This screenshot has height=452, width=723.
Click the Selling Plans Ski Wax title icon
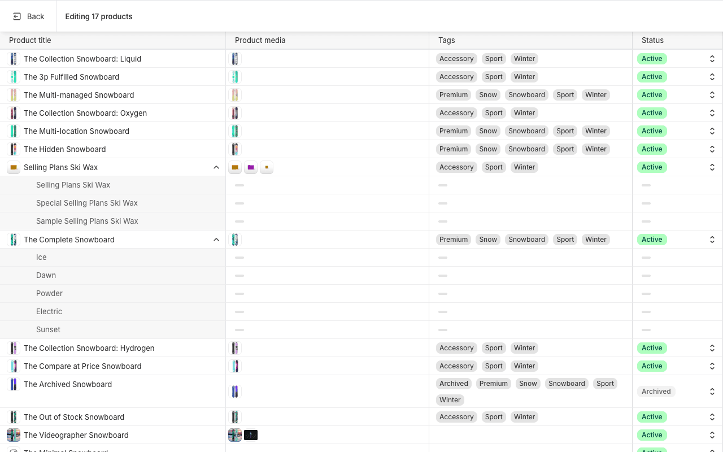click(x=14, y=167)
